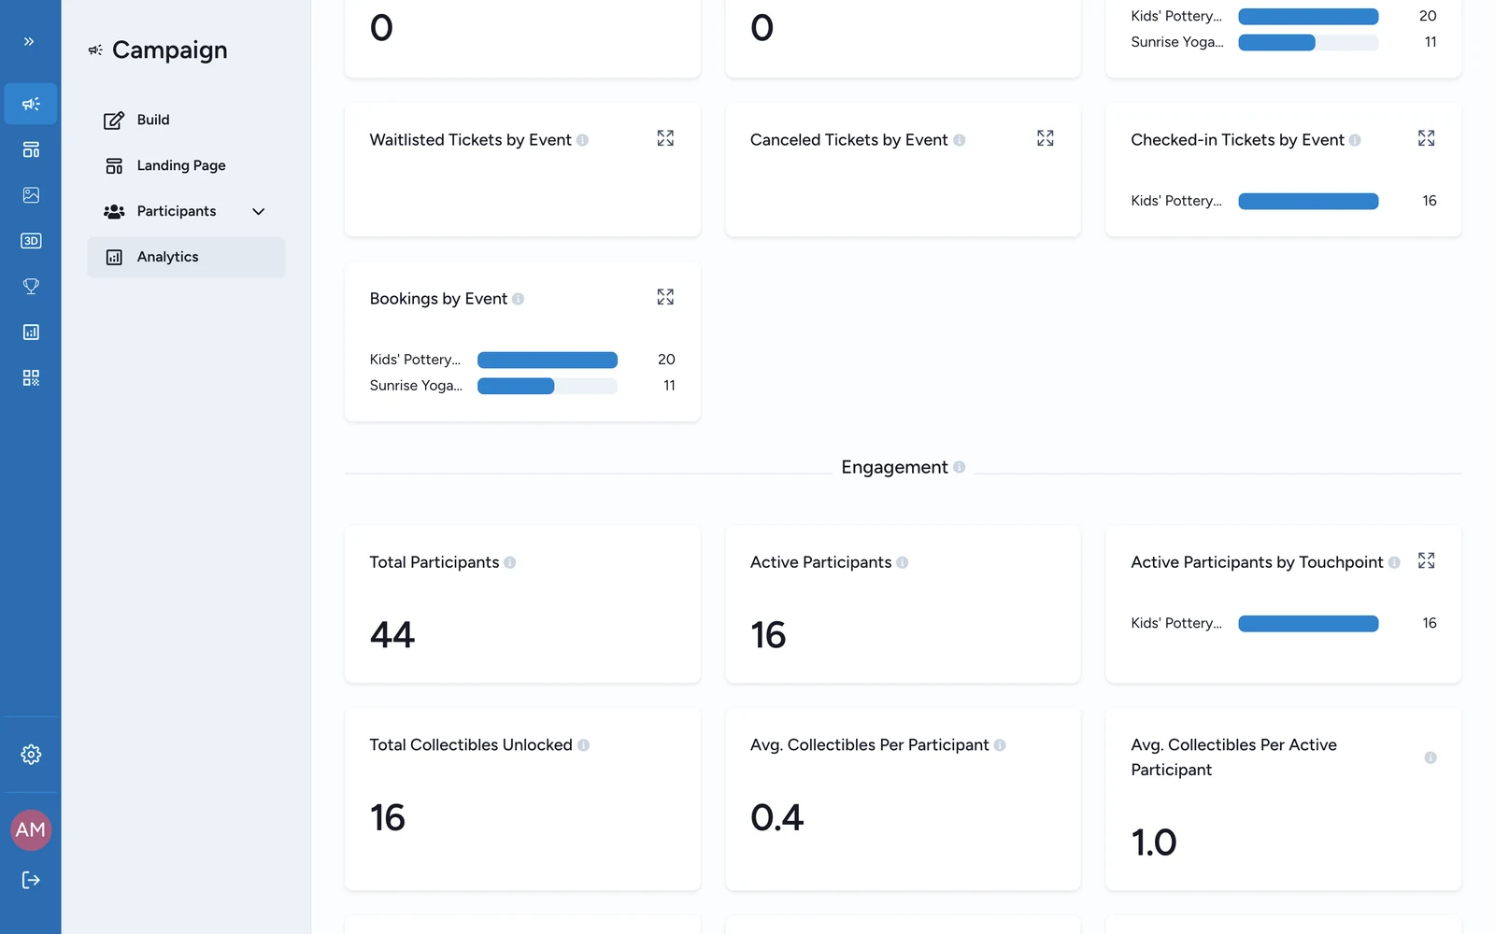Screen dimensions: 1495x934
Task: Click the Total Participants value 44
Action: click(x=392, y=635)
